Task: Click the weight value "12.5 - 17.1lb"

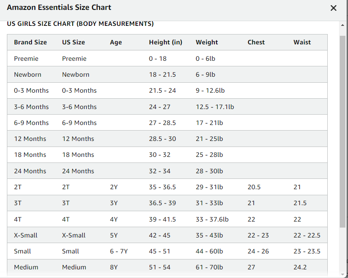Action: point(215,107)
